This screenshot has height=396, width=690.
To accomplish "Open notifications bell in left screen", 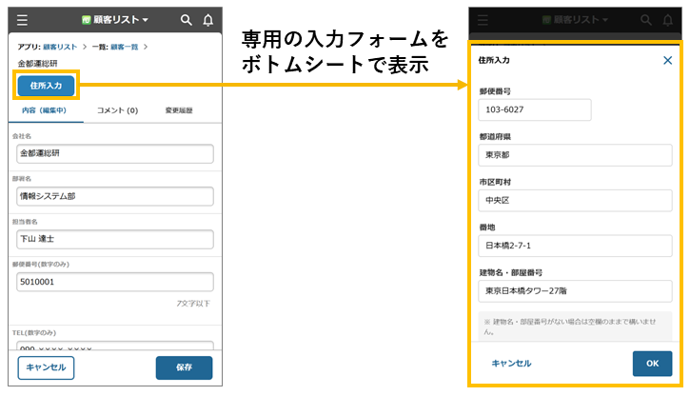I will 208,20.
